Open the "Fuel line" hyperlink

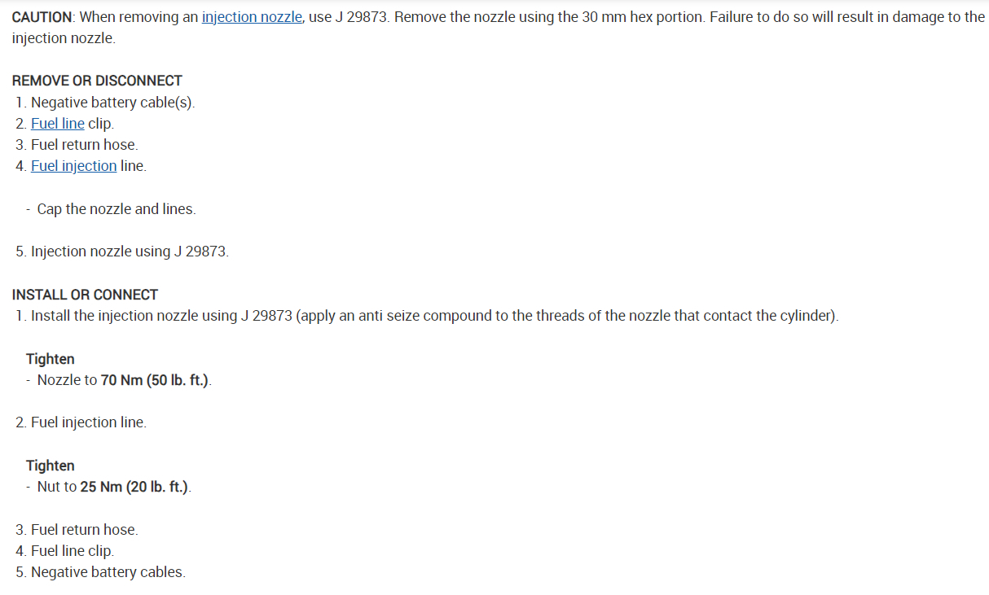(x=57, y=124)
